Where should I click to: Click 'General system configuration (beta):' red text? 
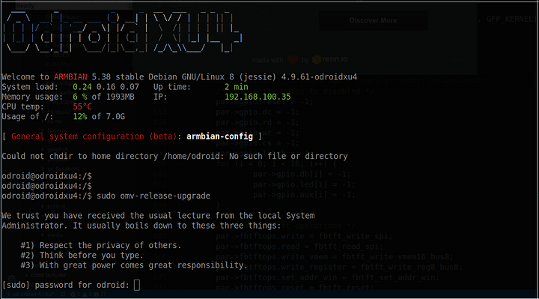97,136
